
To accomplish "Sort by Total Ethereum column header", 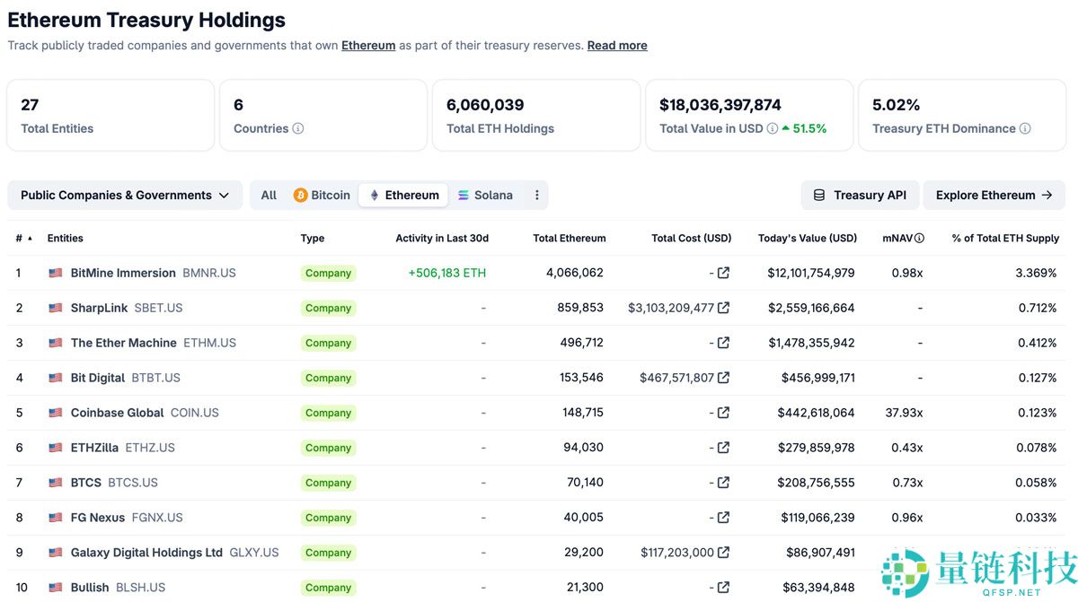I will click(570, 239).
